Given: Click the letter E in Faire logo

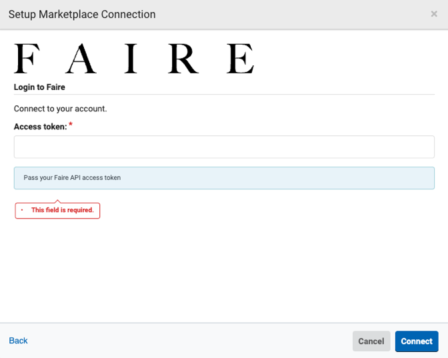Looking at the screenshot, I should coord(240,59).
